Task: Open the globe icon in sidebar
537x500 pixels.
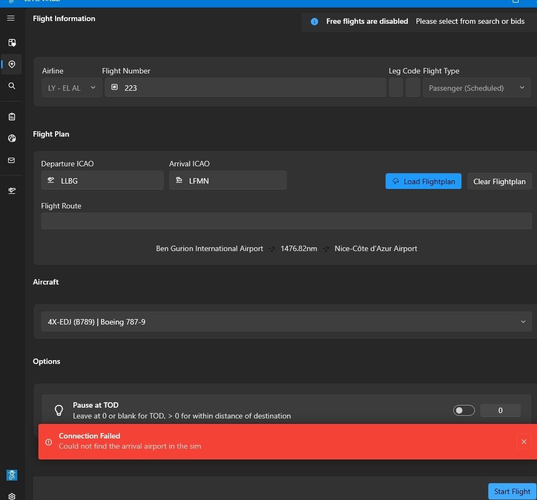Action: pos(11,138)
